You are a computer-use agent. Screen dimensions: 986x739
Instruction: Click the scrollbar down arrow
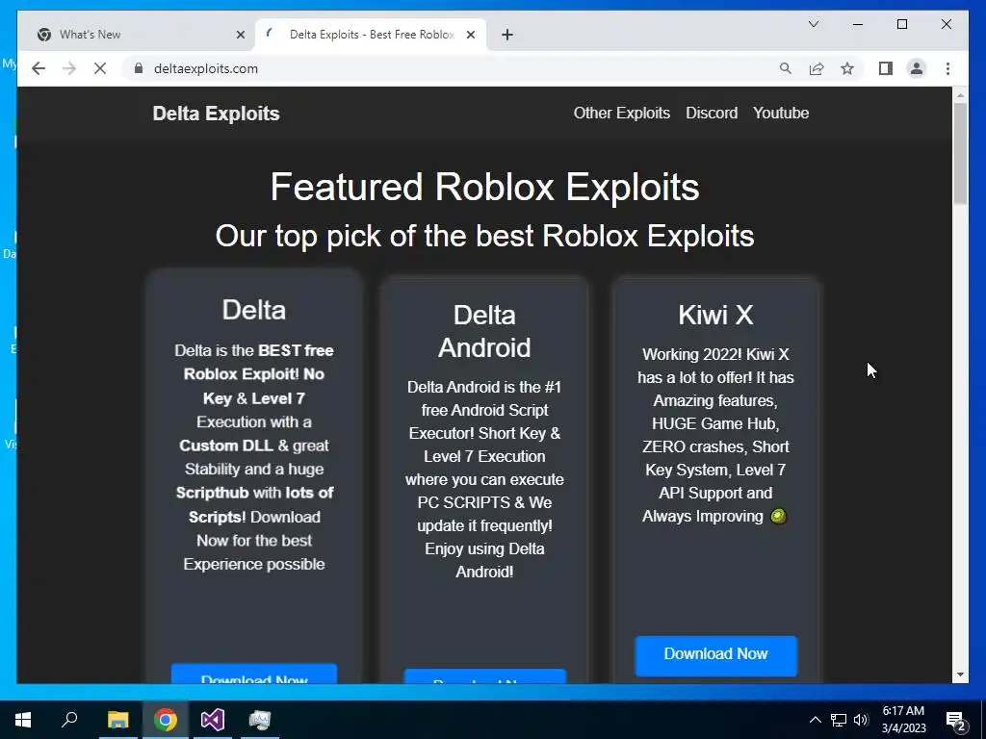click(960, 675)
